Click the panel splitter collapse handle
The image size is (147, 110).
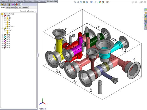tap(38, 55)
